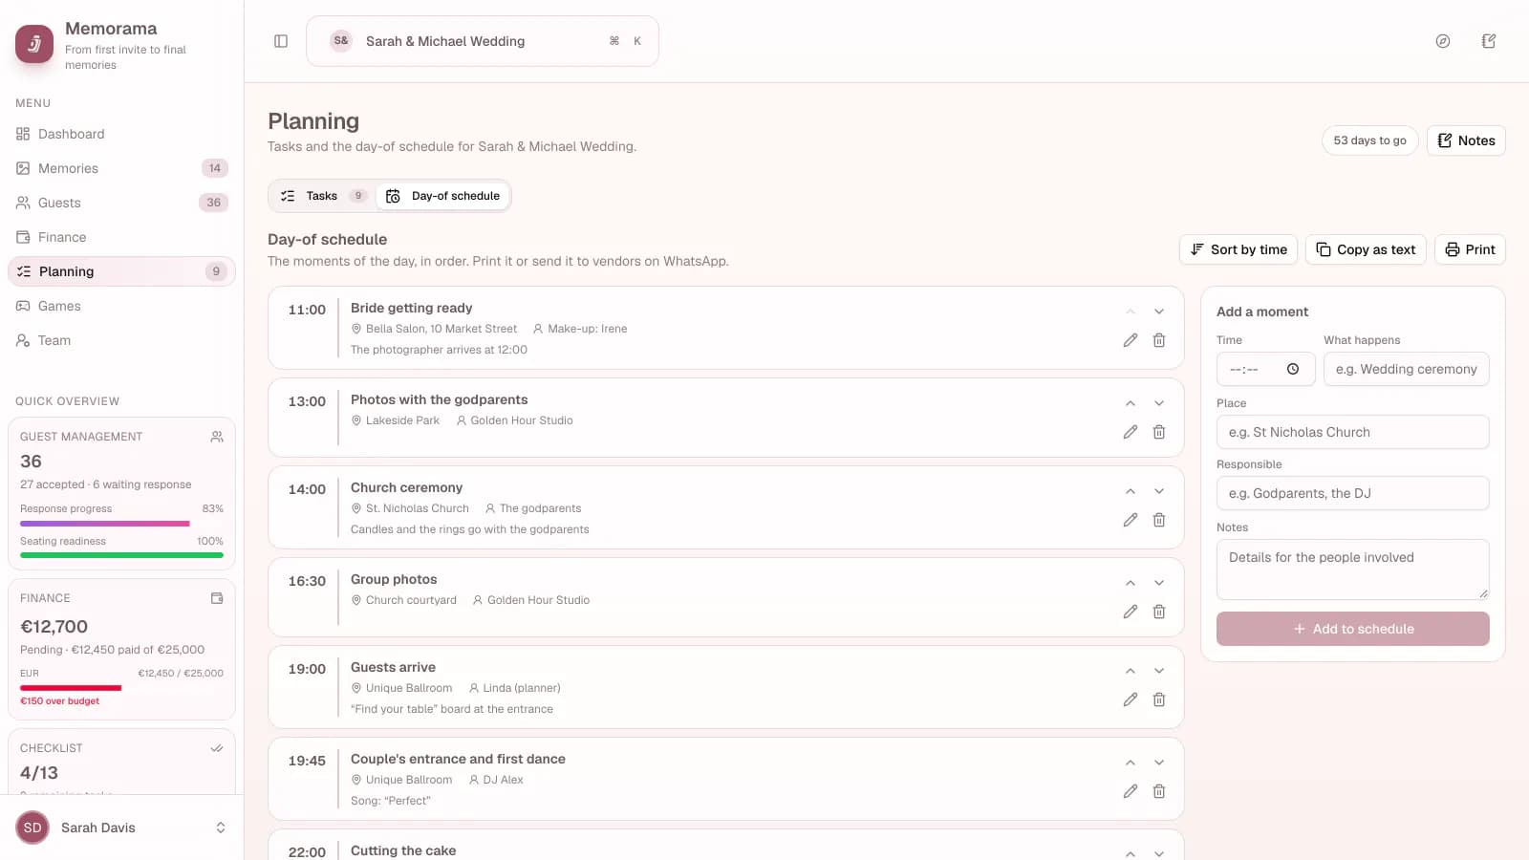1529x860 pixels.
Task: Click Copy as text button
Action: 1366,249
